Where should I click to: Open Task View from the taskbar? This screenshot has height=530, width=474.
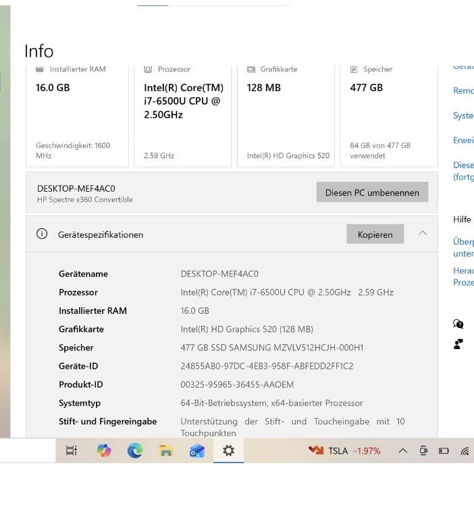(x=72, y=450)
